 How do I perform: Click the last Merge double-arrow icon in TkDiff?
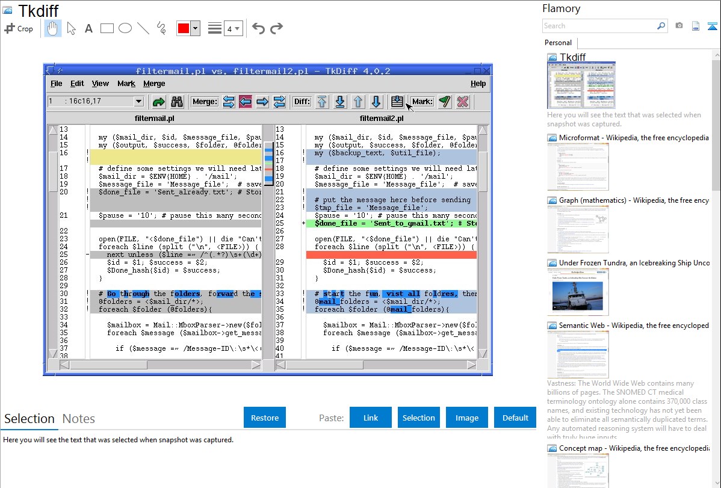pos(280,102)
